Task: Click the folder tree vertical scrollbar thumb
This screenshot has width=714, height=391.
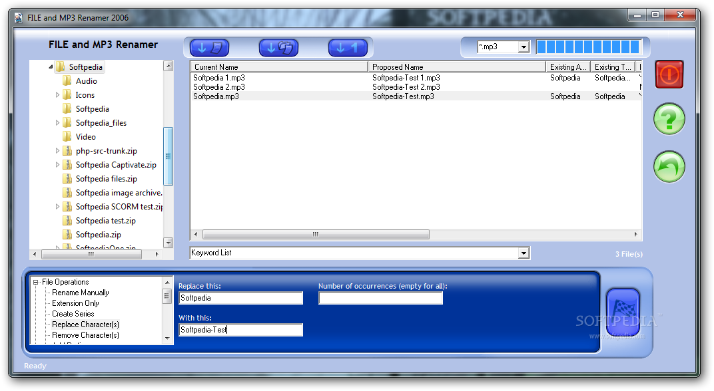Action: [168, 156]
